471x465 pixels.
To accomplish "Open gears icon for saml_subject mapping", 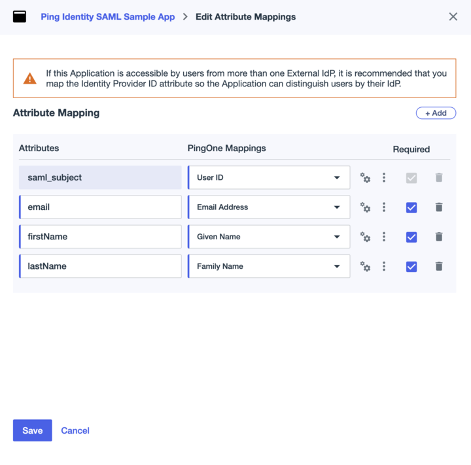I will tap(365, 178).
